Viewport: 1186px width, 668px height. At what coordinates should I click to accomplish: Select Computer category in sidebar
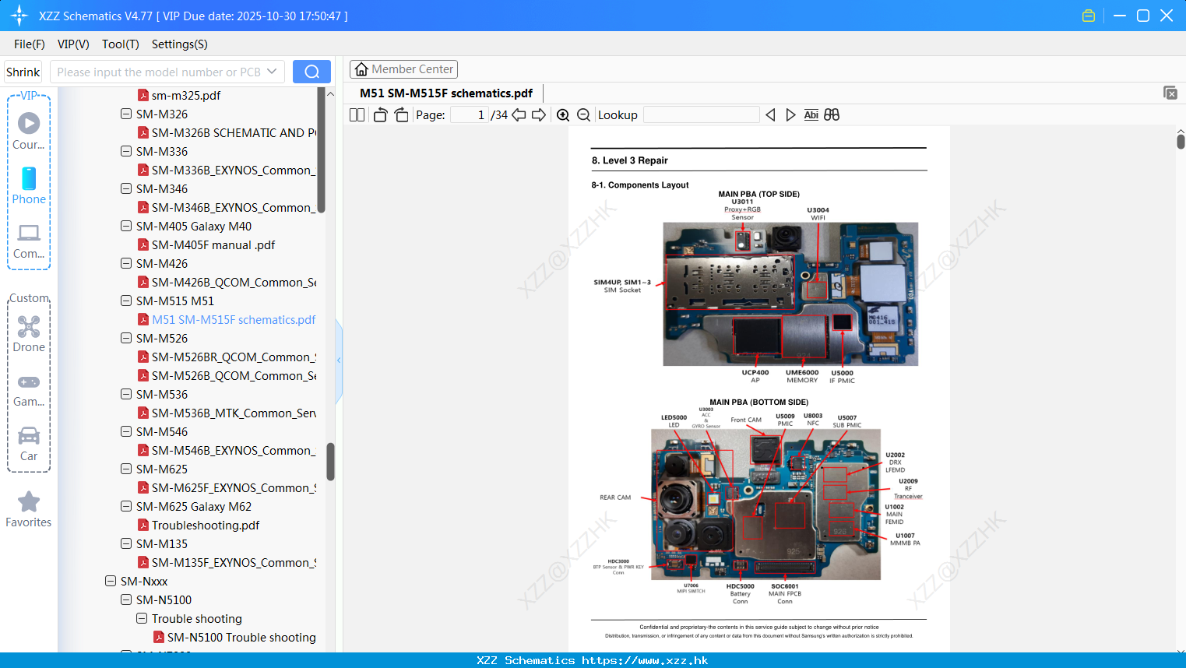(29, 241)
